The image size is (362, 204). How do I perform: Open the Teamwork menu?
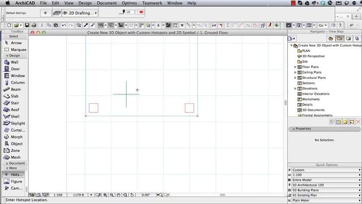click(152, 3)
